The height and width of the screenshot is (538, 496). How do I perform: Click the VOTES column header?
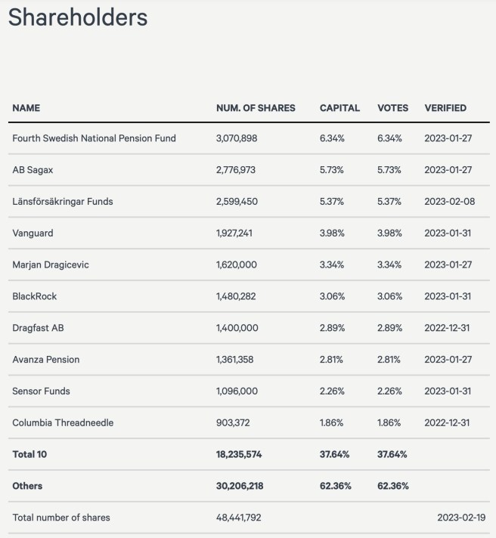tap(392, 108)
